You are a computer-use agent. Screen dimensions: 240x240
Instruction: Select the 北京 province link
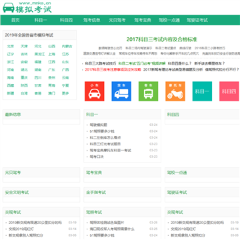(11, 47)
